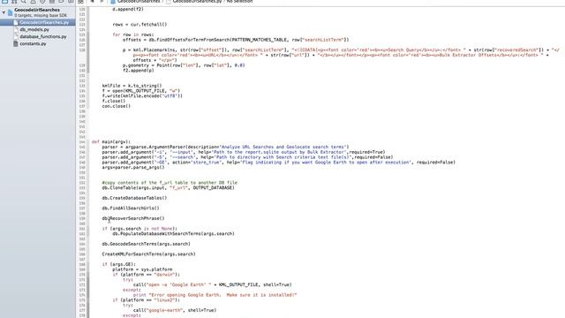
Task: Click GeocodeUrlSearches.py in the jump bar
Action: point(197,2)
